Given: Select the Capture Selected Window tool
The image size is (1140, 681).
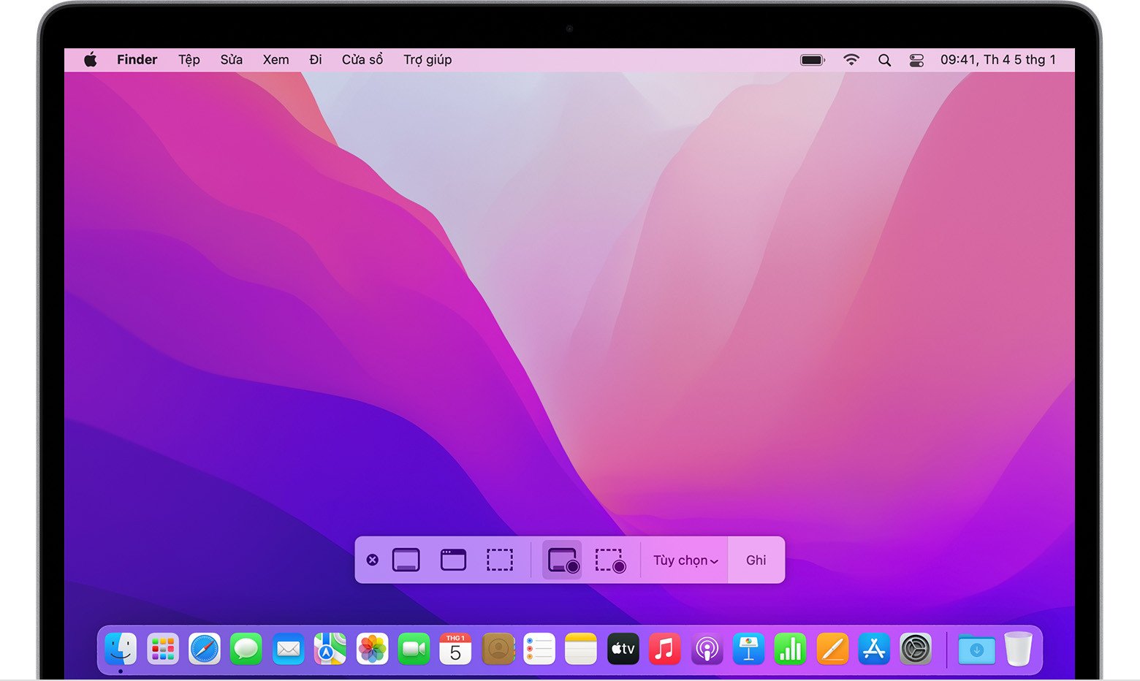Looking at the screenshot, I should coord(453,560).
